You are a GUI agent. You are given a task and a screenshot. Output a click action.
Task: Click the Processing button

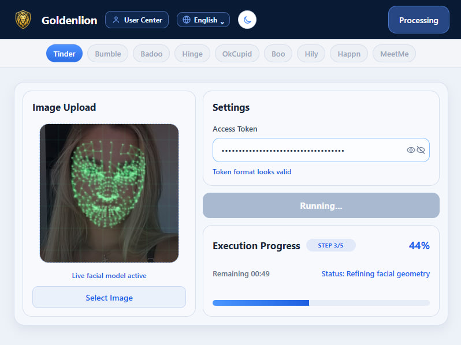click(x=418, y=20)
